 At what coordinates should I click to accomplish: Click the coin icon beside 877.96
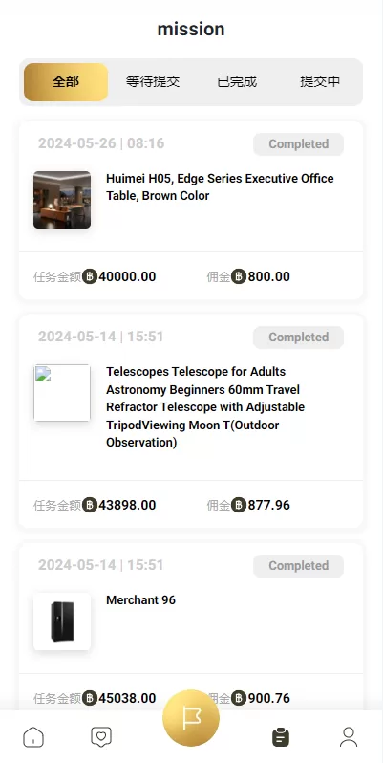(x=239, y=505)
